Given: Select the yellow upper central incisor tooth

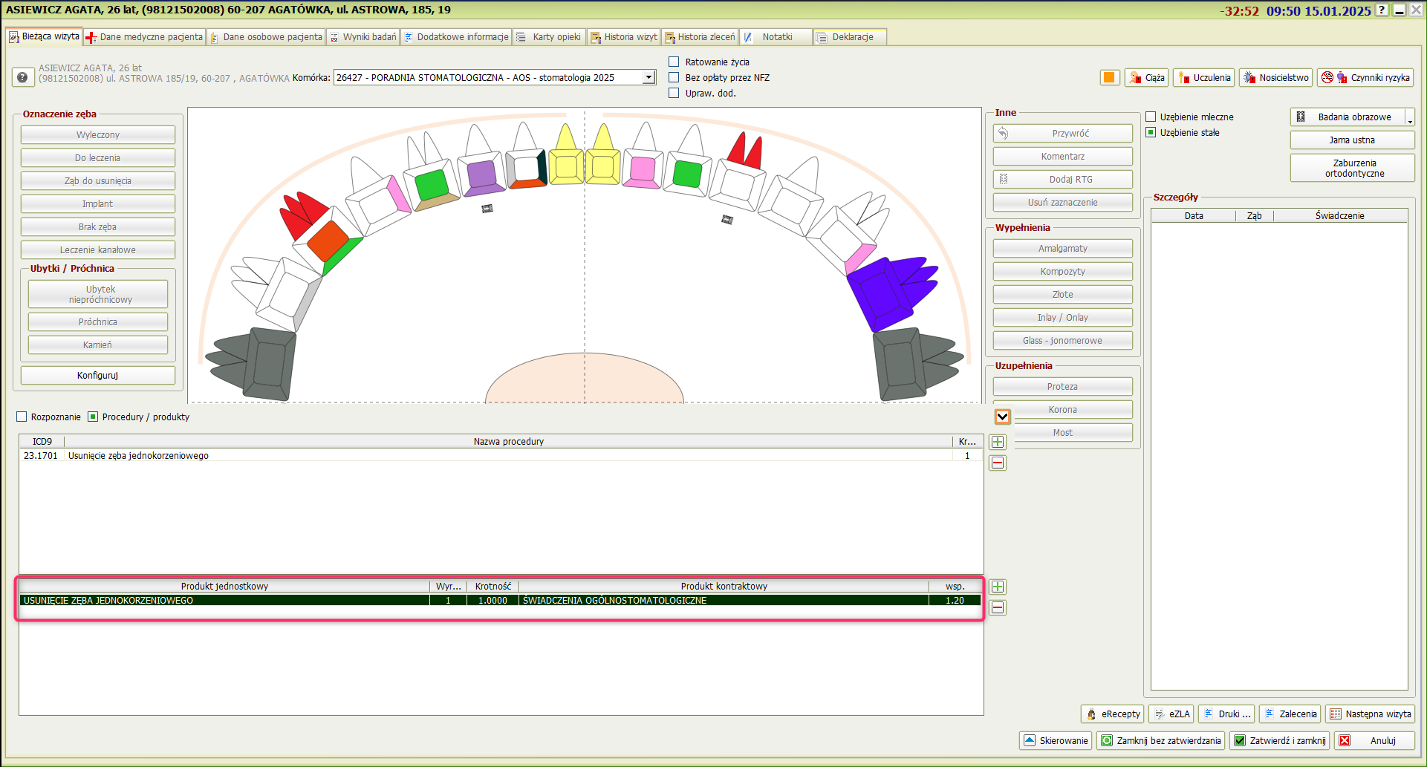Looking at the screenshot, I should point(567,165).
